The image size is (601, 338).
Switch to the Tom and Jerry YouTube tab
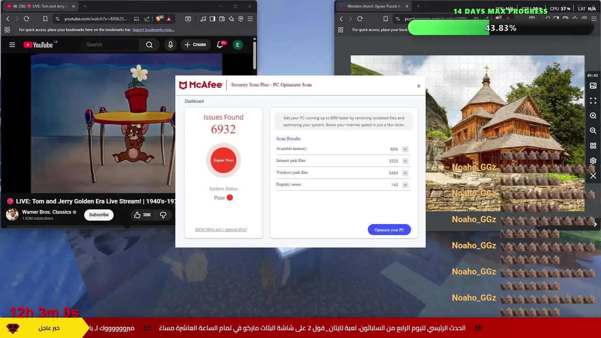[x=40, y=6]
